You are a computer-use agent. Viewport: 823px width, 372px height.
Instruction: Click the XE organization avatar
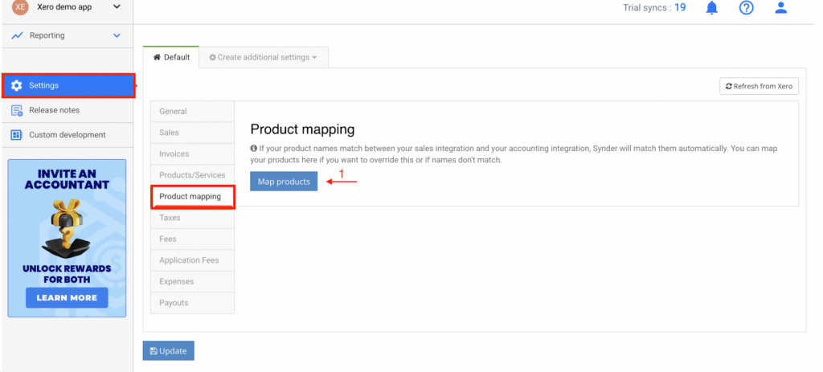19,7
